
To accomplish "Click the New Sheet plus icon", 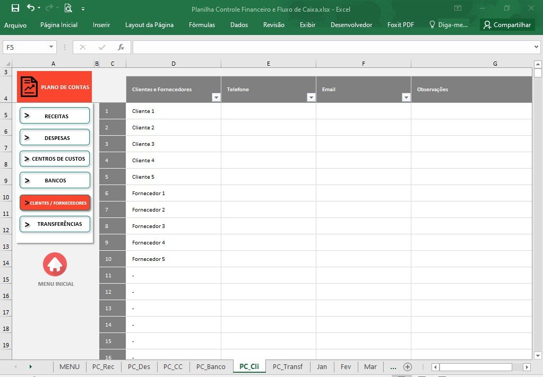I will 408,366.
